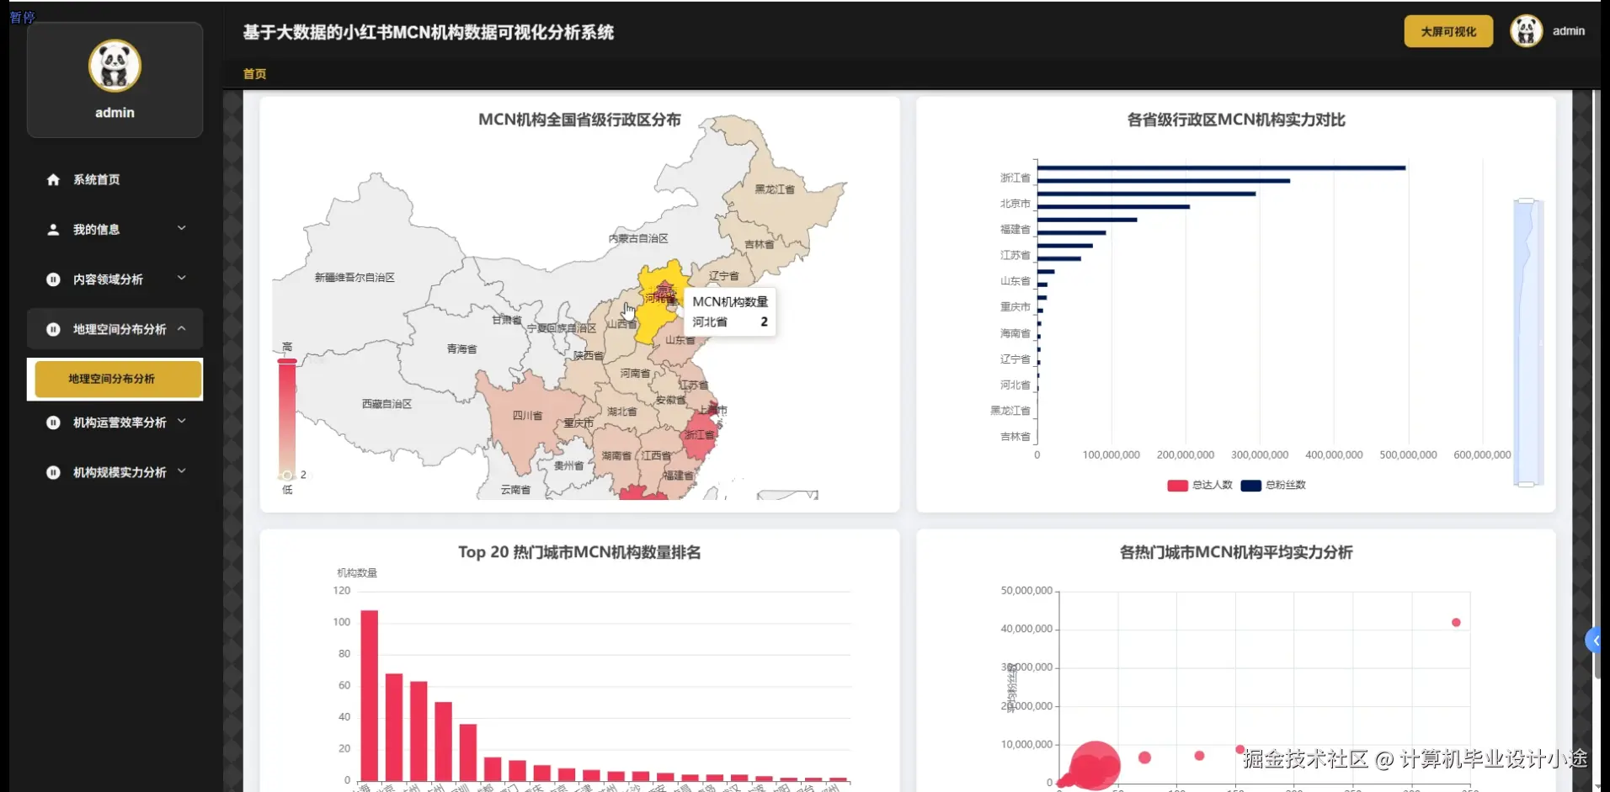Click the 北京市 axis label in the bar chart
Image resolution: width=1610 pixels, height=792 pixels.
pyautogui.click(x=1015, y=204)
